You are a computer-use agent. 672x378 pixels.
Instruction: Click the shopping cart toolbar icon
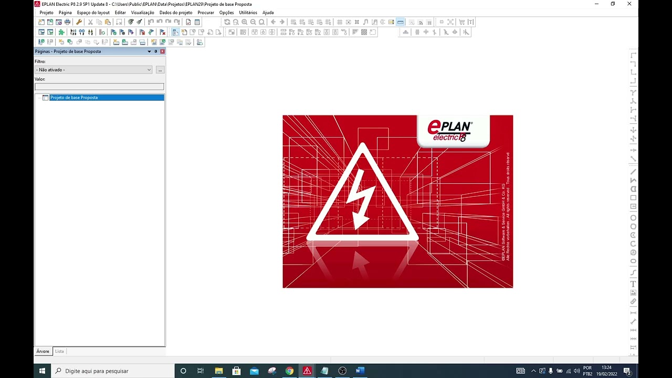click(462, 22)
